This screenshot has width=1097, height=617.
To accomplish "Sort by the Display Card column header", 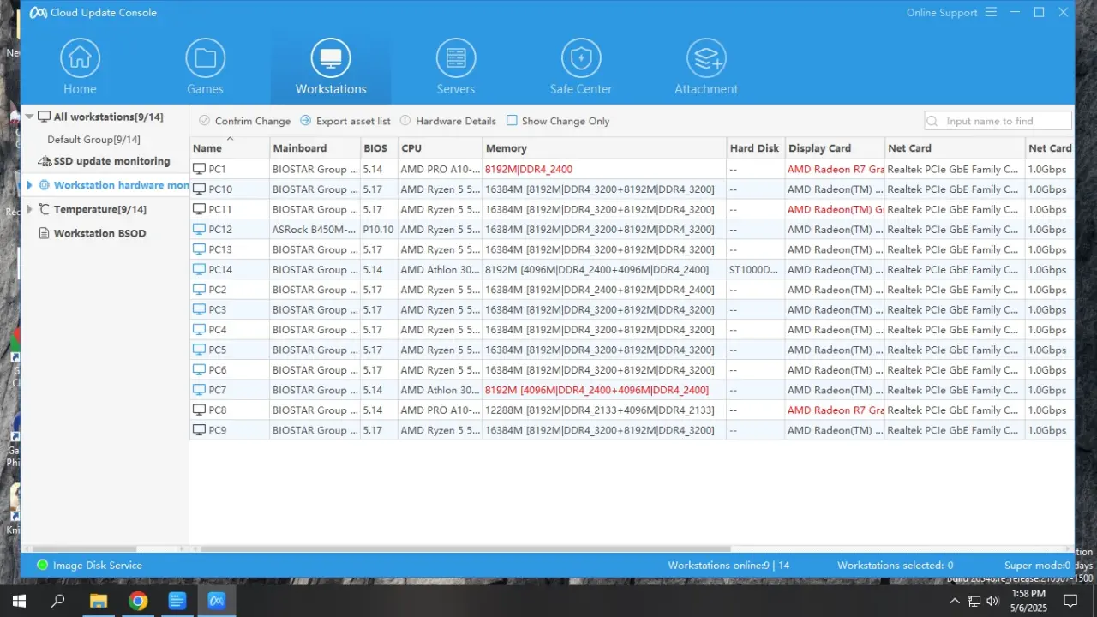I will pos(835,148).
